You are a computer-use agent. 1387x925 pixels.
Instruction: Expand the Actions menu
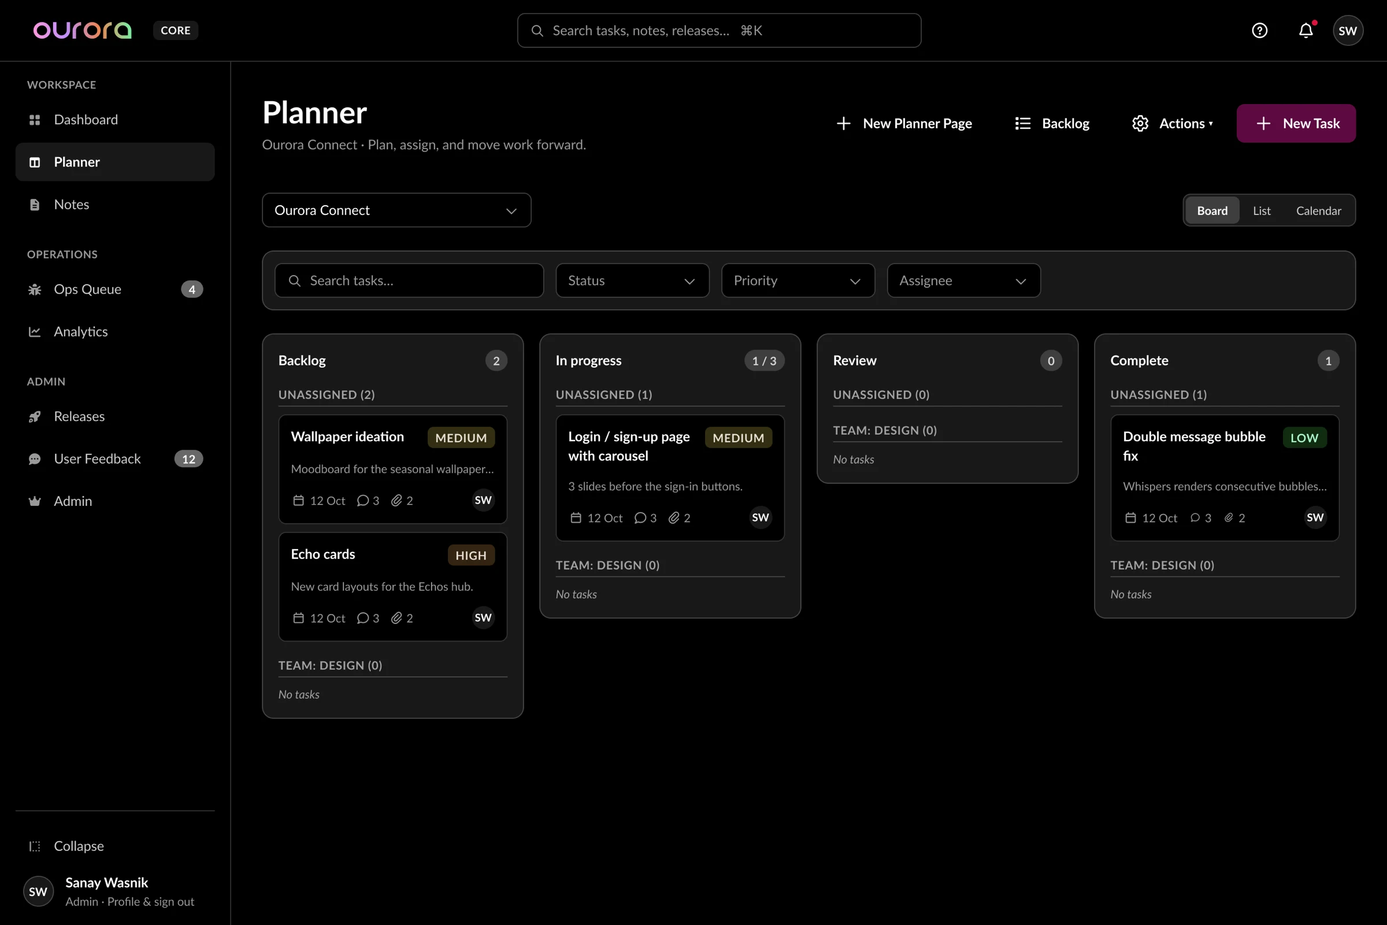click(1173, 123)
